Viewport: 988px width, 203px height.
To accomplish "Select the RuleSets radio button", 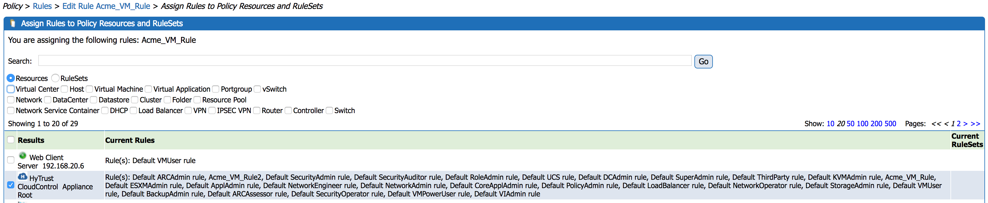I will (x=55, y=78).
